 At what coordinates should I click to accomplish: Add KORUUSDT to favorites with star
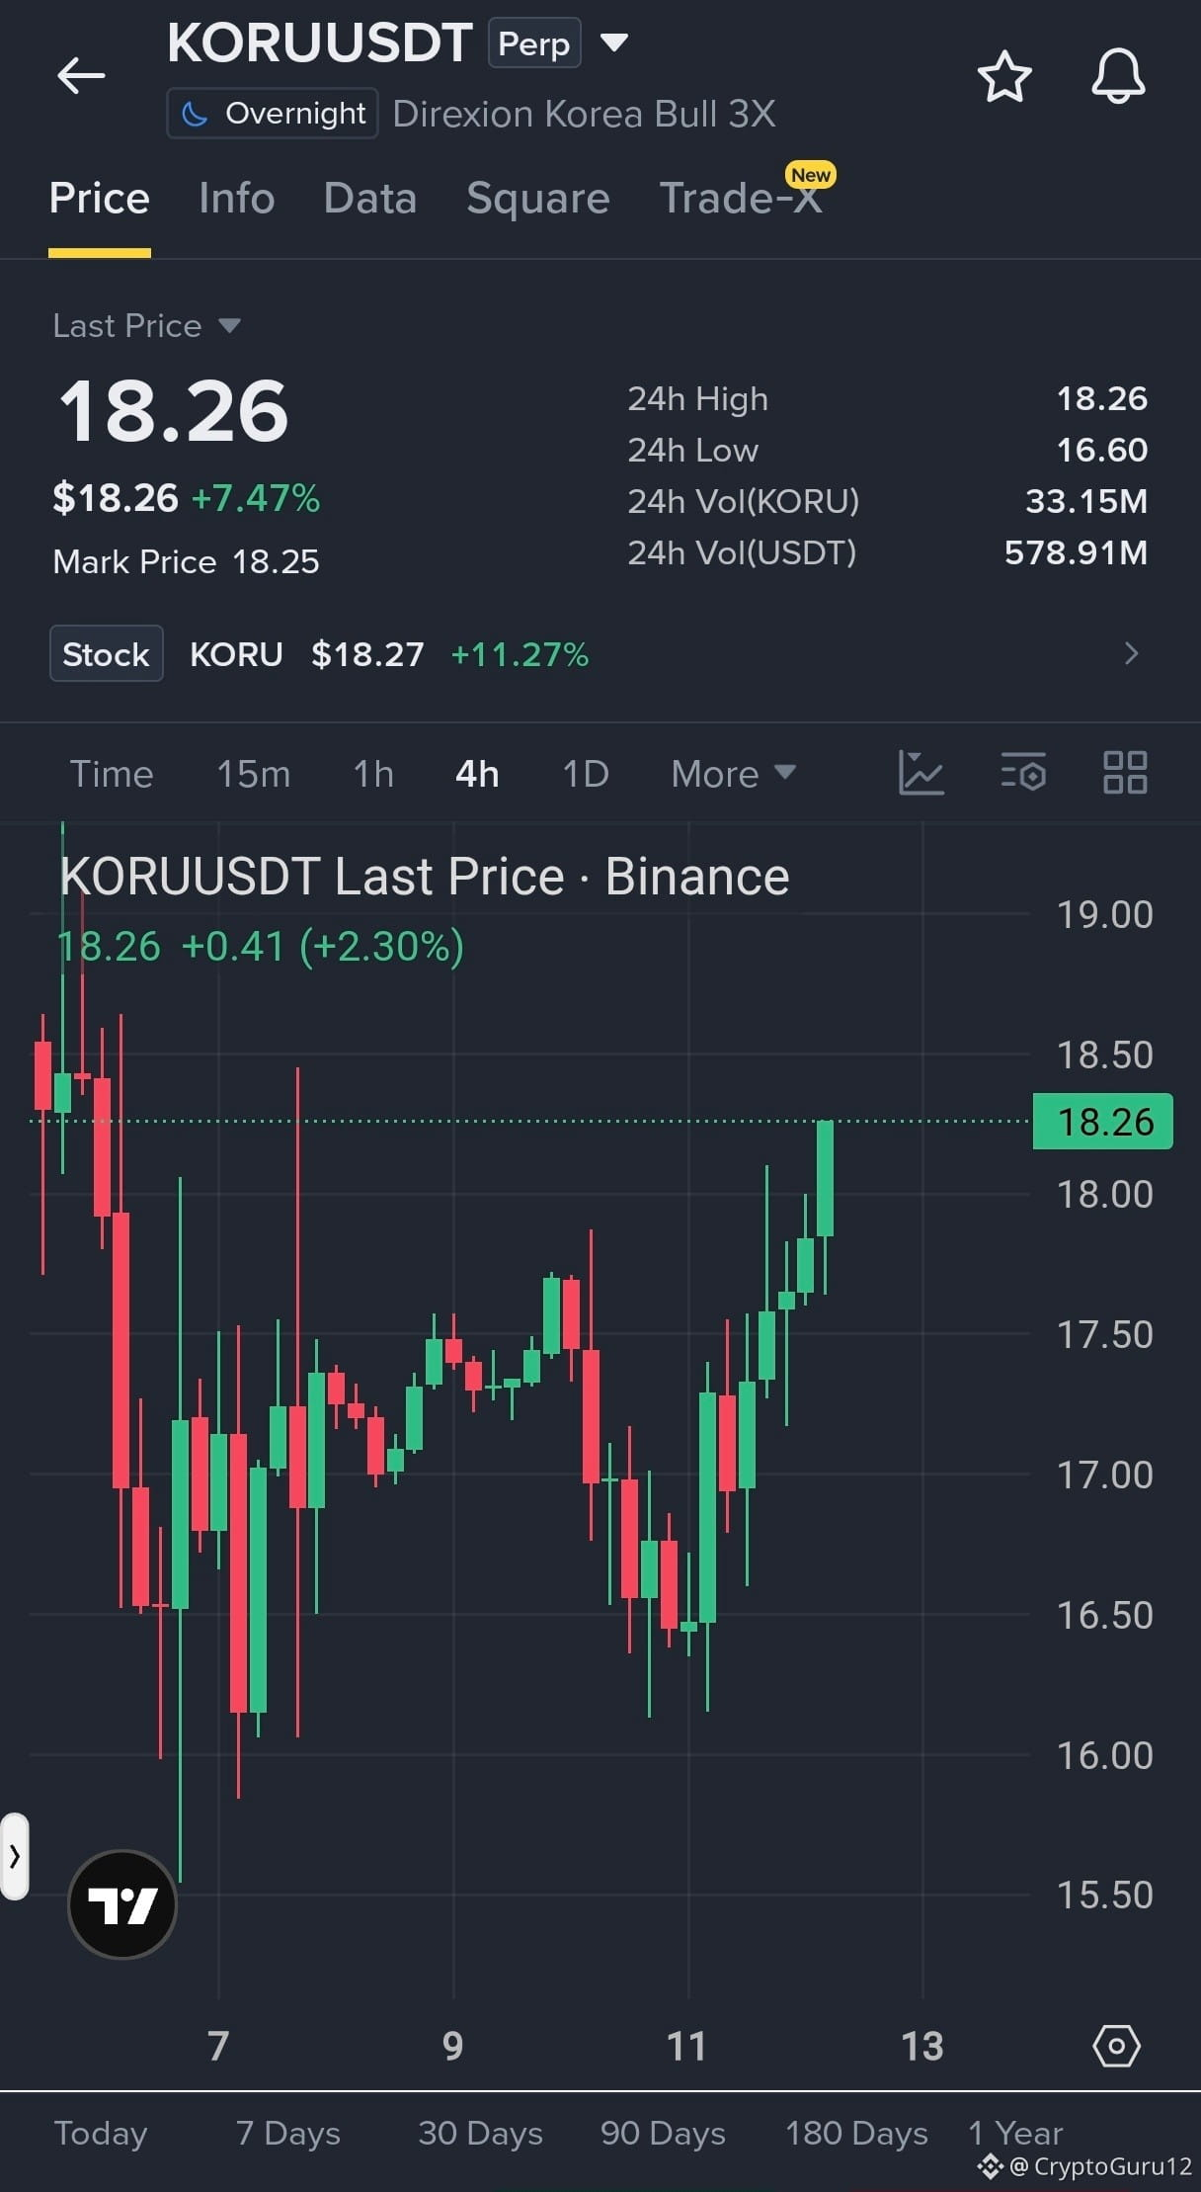pos(1004,76)
